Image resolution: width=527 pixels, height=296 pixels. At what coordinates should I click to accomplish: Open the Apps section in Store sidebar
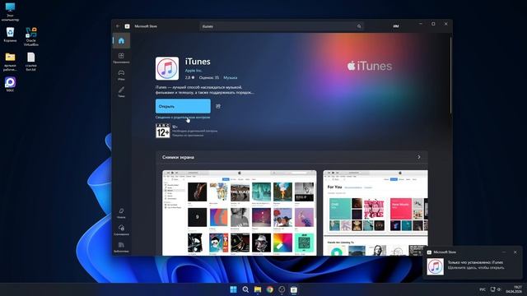click(121, 58)
